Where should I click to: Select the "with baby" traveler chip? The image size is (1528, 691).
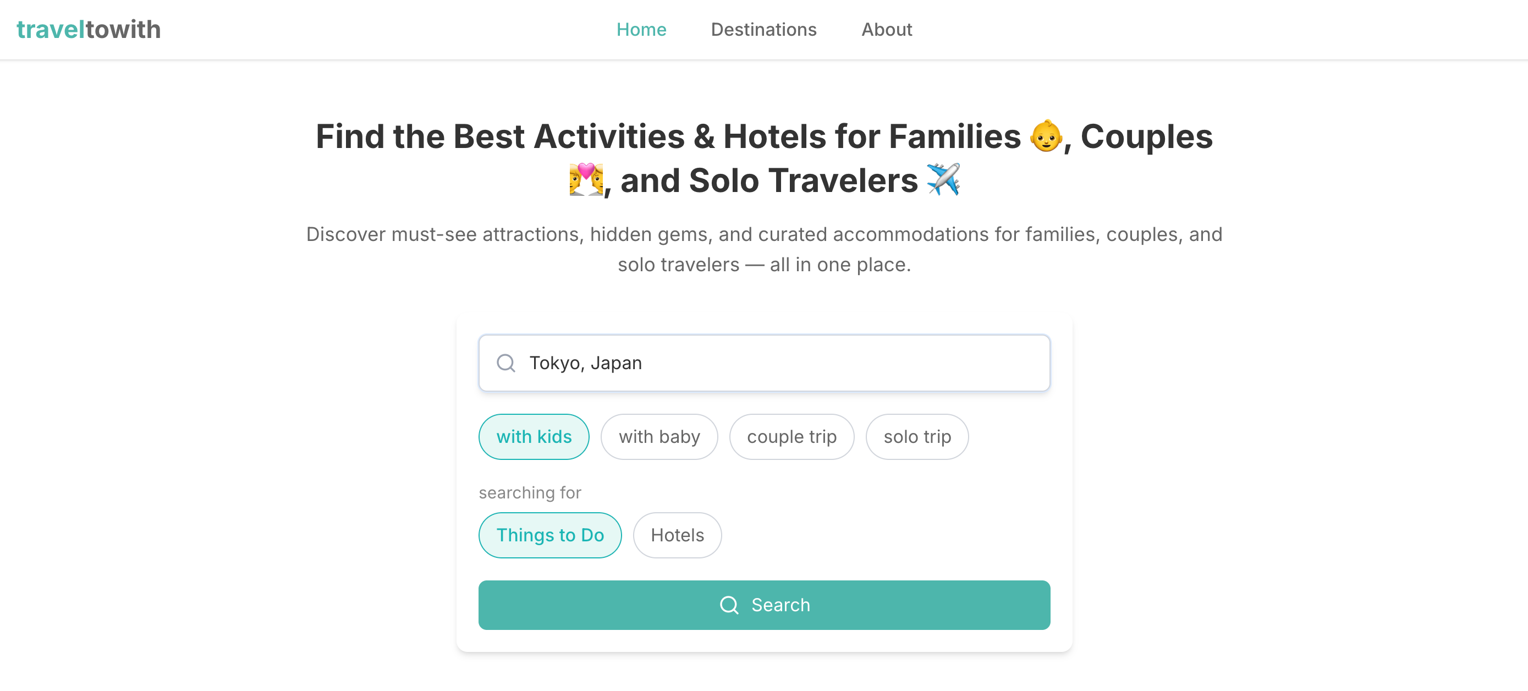point(659,436)
